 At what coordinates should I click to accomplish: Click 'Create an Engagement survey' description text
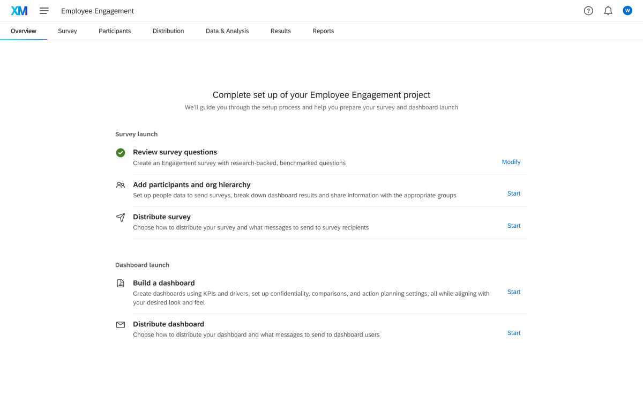click(x=240, y=163)
